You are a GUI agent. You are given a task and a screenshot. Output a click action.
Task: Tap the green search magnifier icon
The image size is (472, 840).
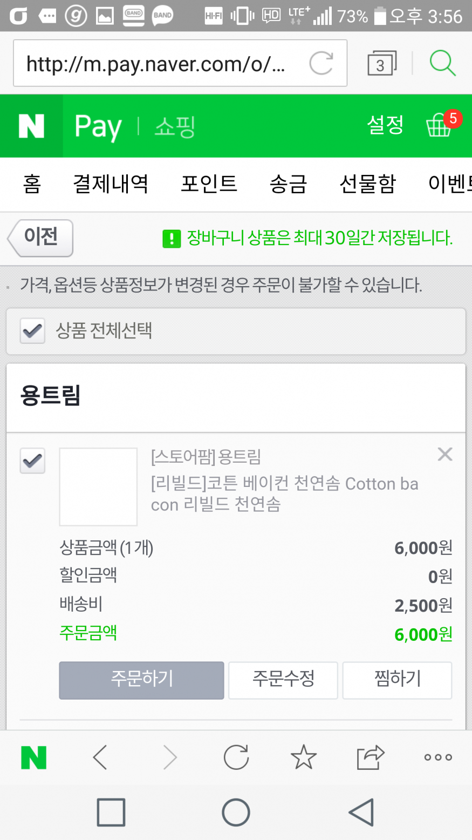coord(442,63)
